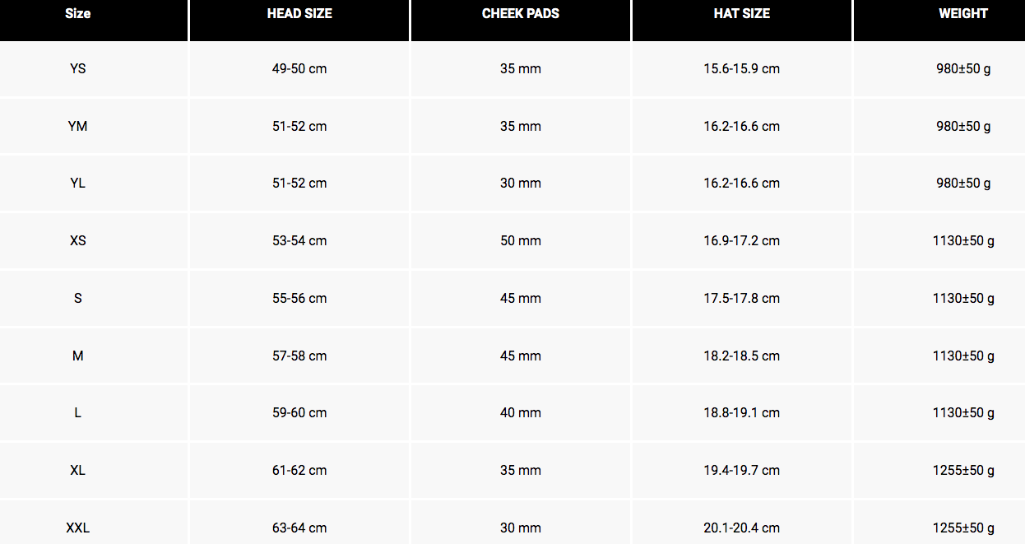Viewport: 1025px width, 544px height.
Task: Click the WEIGHT column header
Action: tap(963, 14)
